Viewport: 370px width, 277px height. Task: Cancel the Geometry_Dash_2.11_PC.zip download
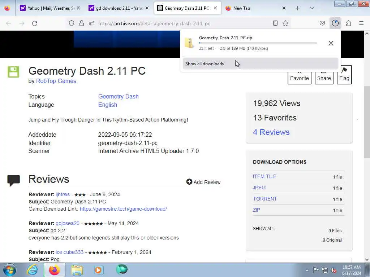(331, 43)
